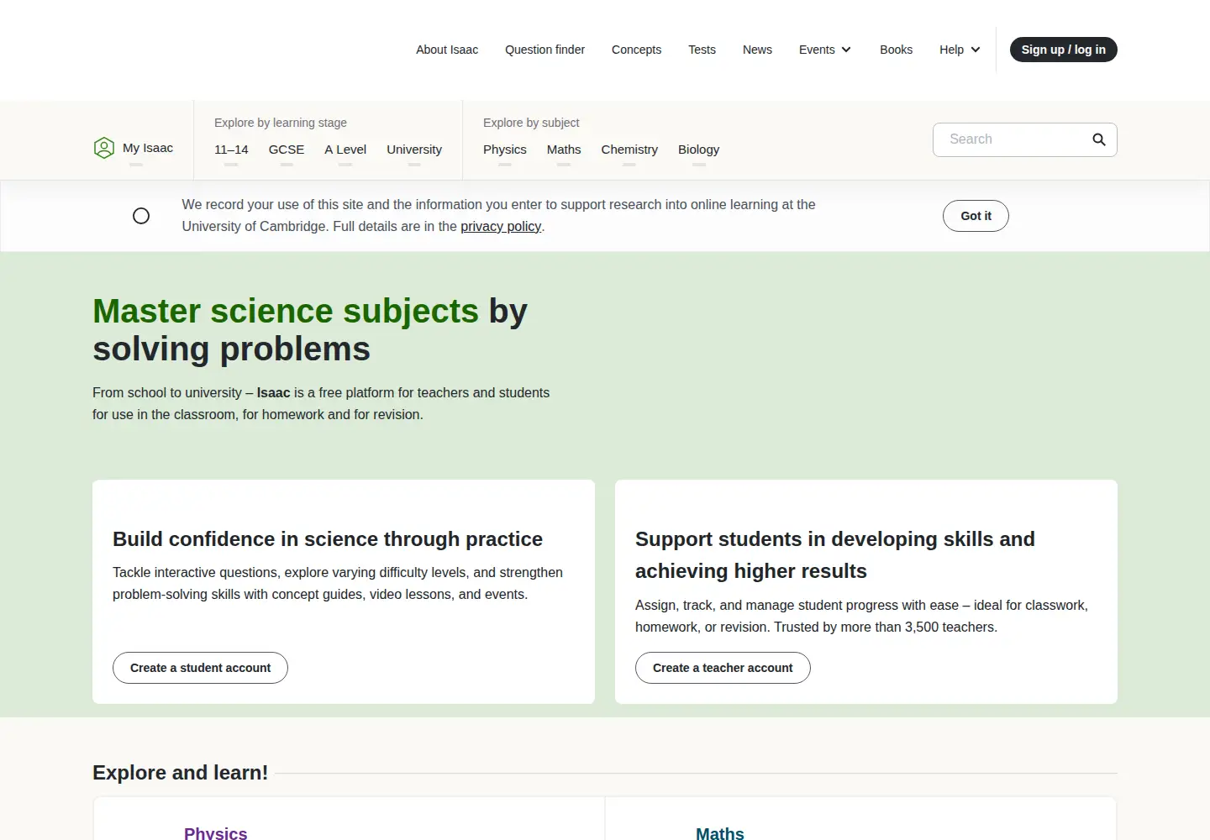Open the About Isaac page
The height and width of the screenshot is (840, 1210).
447,50
